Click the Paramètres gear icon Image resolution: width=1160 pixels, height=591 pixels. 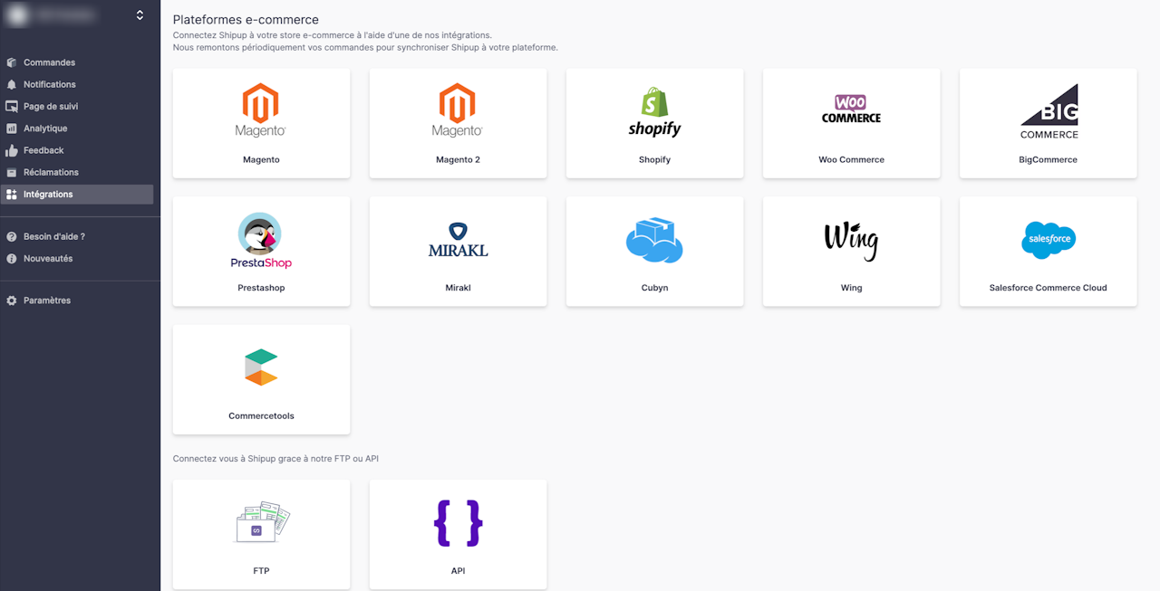[x=12, y=300]
